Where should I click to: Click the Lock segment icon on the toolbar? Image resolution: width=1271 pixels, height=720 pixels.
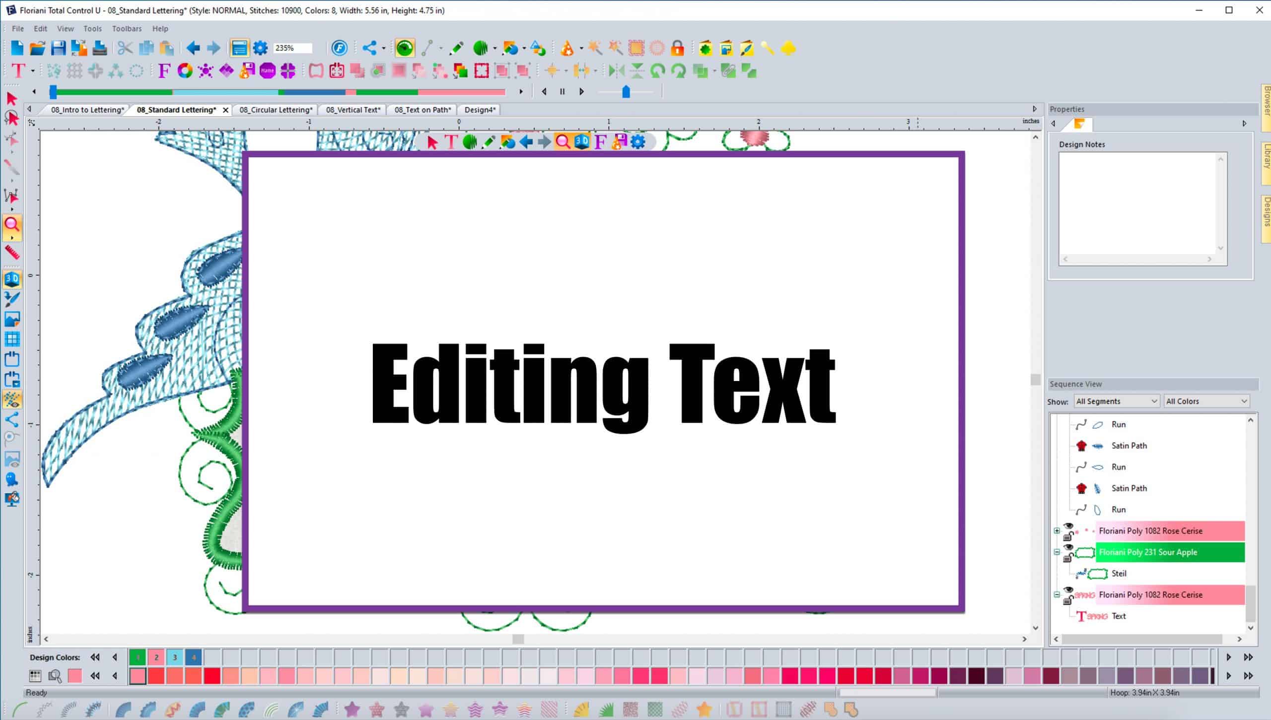point(677,48)
